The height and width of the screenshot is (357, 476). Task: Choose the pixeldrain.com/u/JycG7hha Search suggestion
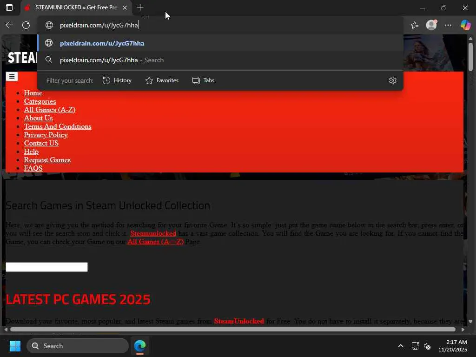(x=220, y=60)
